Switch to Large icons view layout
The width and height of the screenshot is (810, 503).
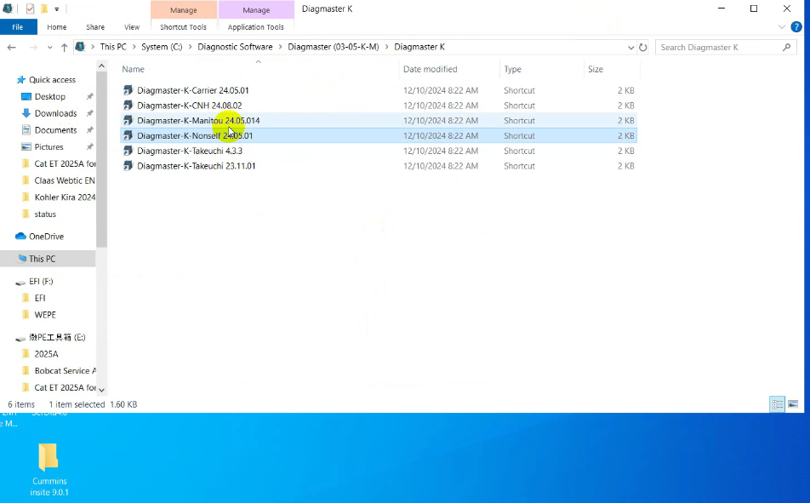point(793,404)
